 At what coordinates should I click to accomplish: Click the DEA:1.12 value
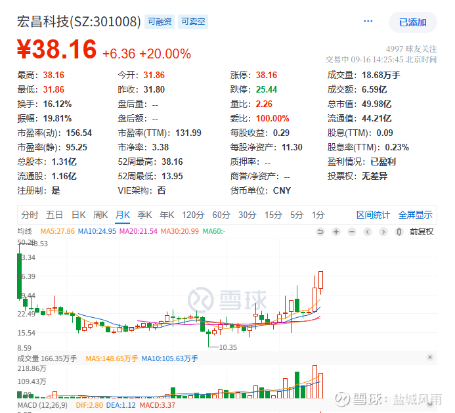(121, 405)
